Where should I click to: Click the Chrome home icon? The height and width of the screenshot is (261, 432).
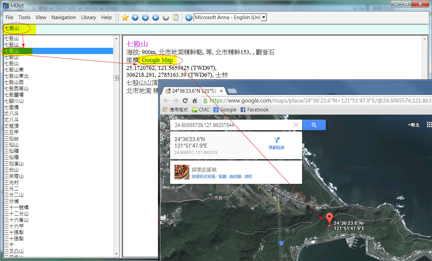point(195,101)
